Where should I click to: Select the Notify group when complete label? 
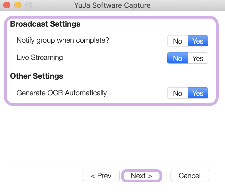pyautogui.click(x=63, y=40)
